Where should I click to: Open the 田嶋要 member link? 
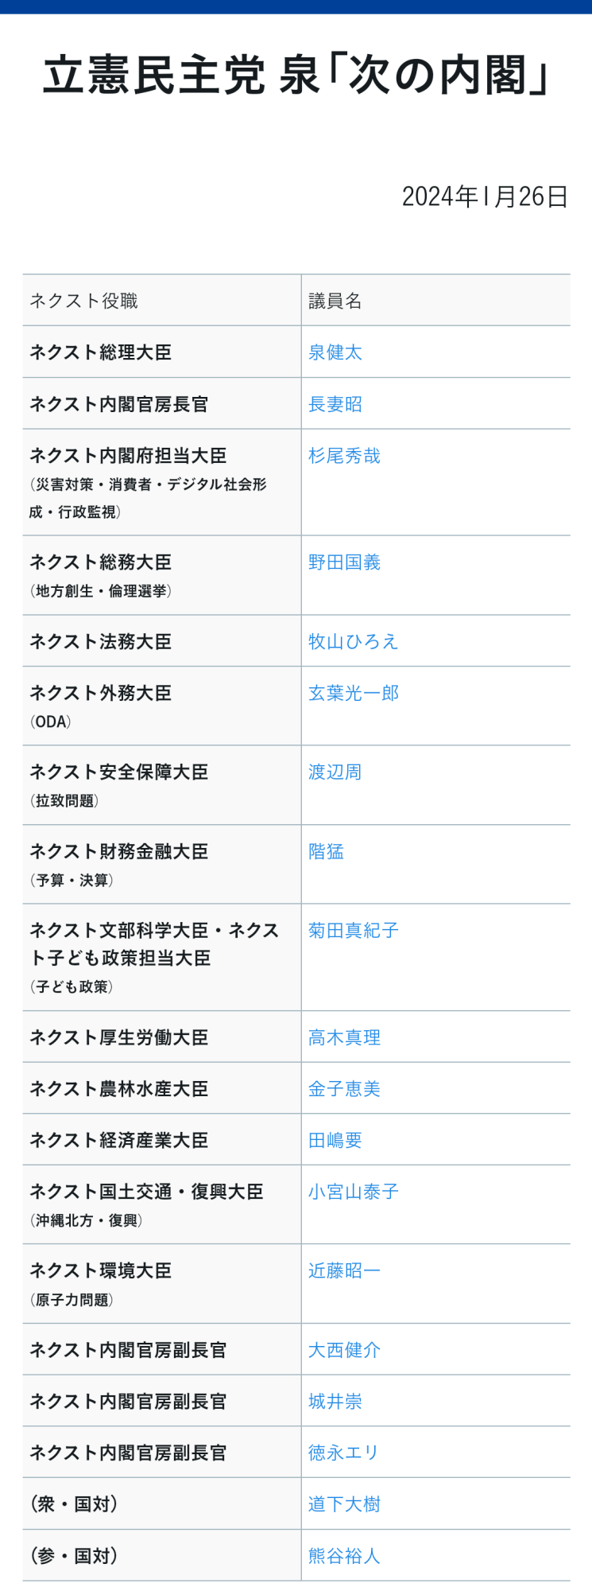click(x=335, y=1141)
